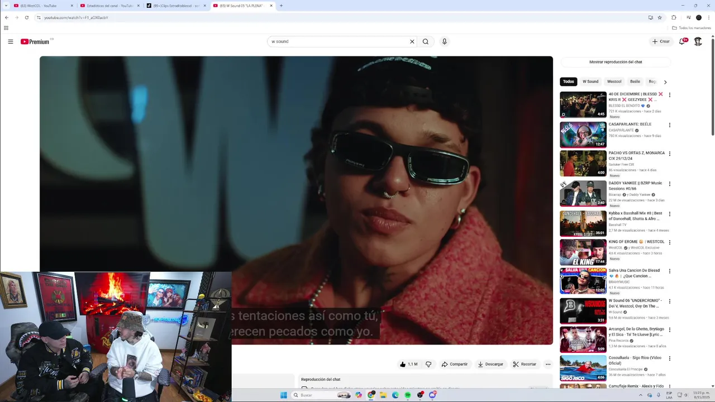
Task: Open the Chrome three-dot menu
Action: 708,17
